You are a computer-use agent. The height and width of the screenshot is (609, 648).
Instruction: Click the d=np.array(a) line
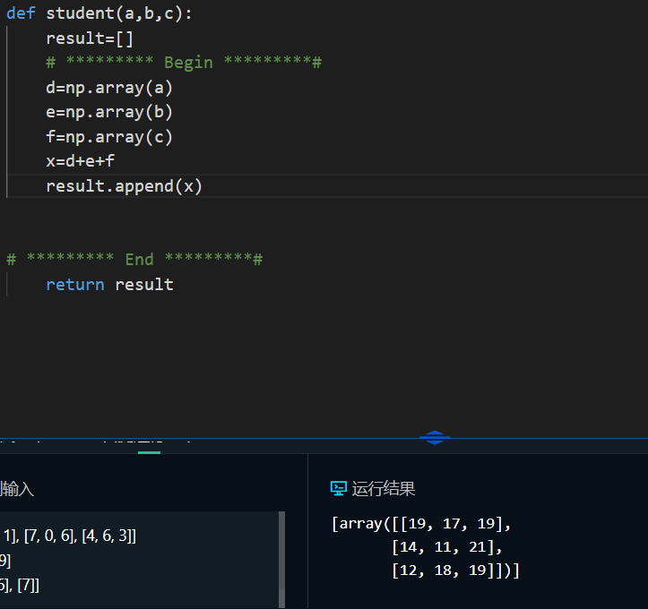pyautogui.click(x=109, y=88)
